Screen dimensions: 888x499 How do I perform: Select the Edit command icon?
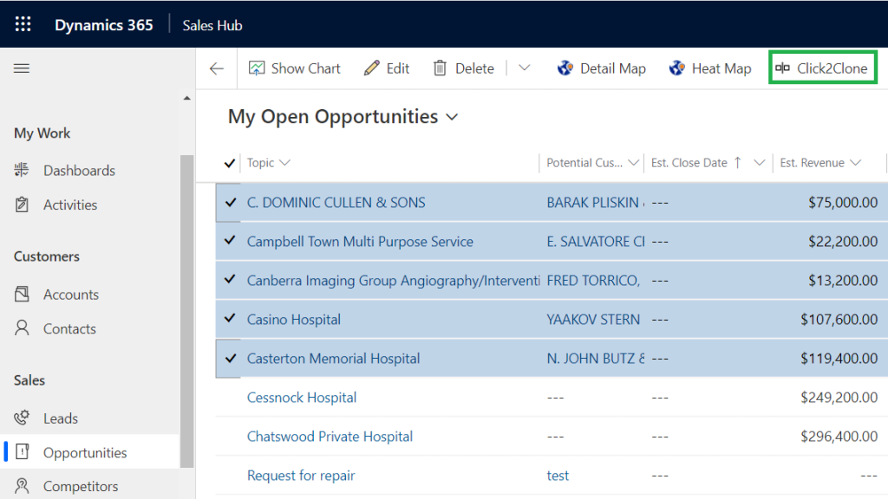tap(386, 68)
